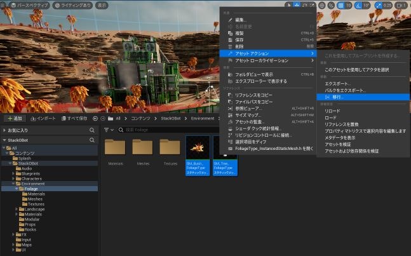The image size is (411, 256).
Task: Select the Rocks folder in tree
Action: 30,229
